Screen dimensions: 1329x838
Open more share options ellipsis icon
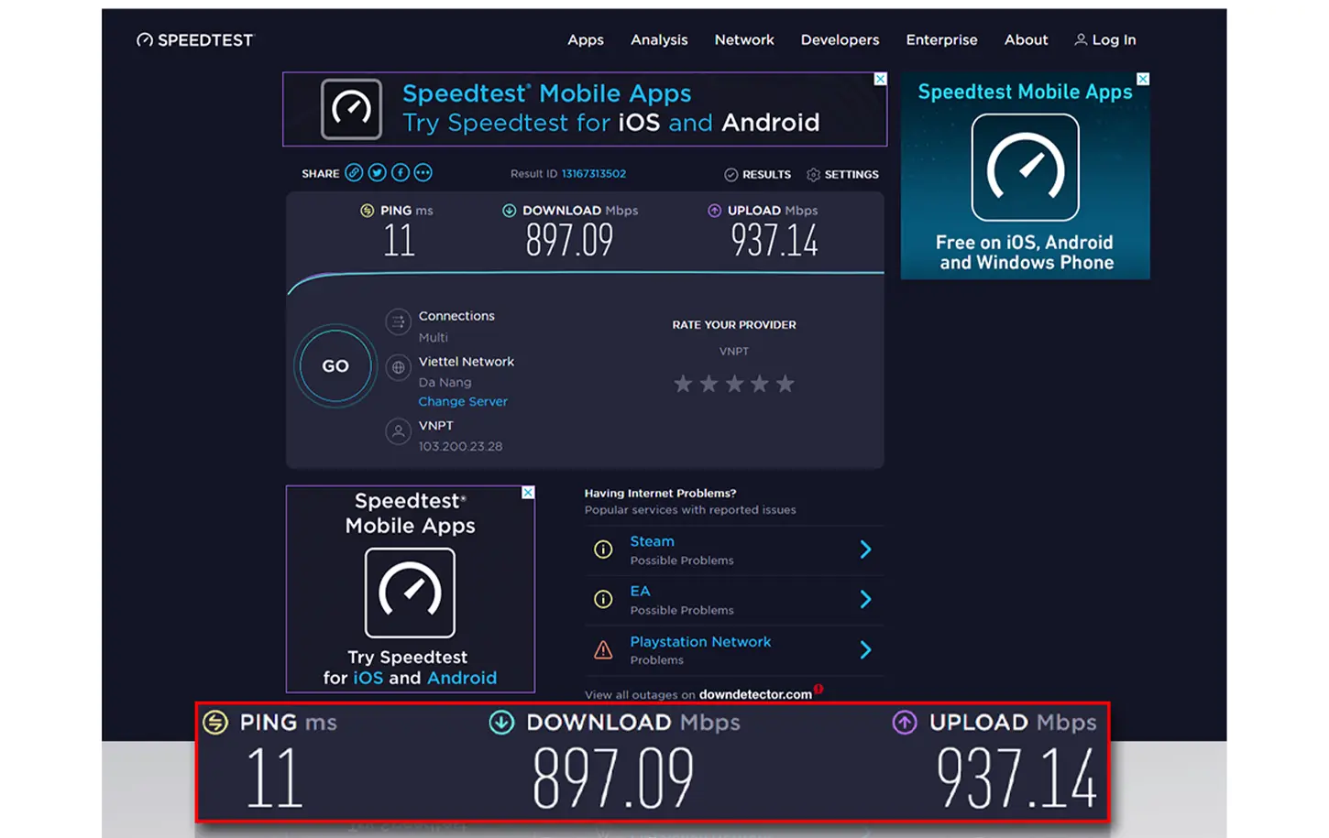(423, 173)
